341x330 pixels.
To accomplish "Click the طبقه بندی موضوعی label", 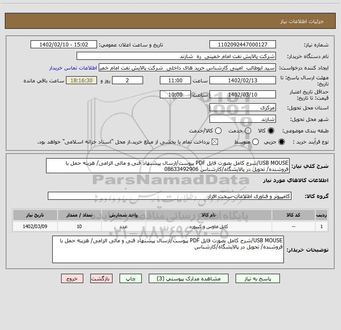I will [x=305, y=131].
